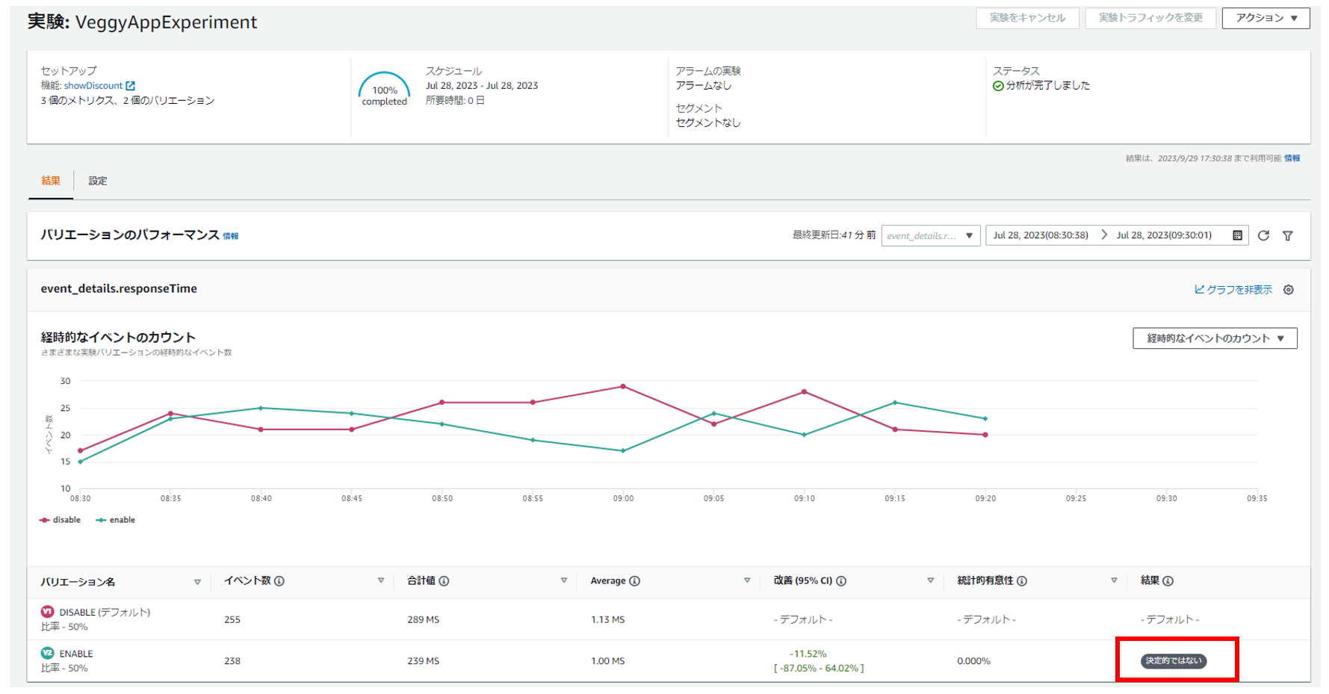The width and height of the screenshot is (1329, 694).
Task: Switch to the 設定 tab
Action: point(98,181)
